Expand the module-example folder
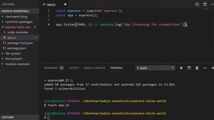This screenshot has width=214, height=120. pos(17,64)
